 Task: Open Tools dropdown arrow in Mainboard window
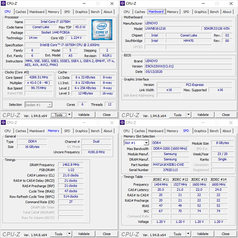(188, 115)
